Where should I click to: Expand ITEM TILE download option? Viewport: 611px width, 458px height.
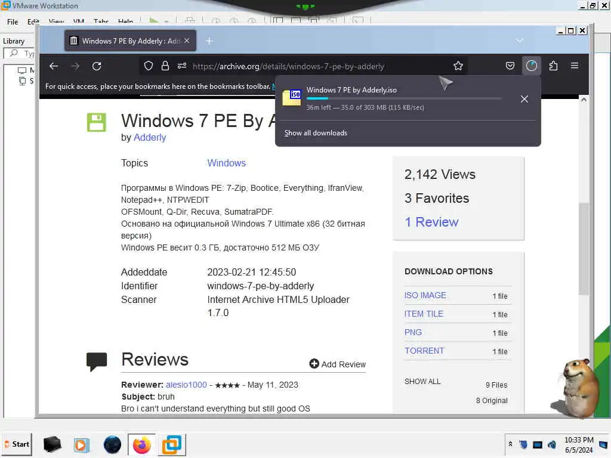click(424, 314)
